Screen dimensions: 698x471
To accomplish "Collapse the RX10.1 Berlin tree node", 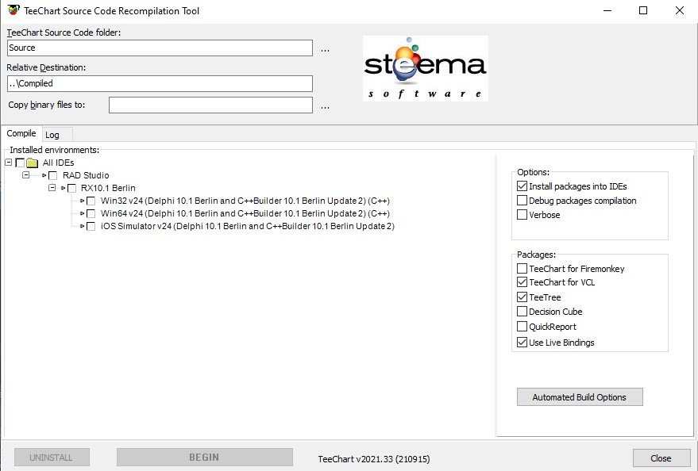I will (52, 187).
